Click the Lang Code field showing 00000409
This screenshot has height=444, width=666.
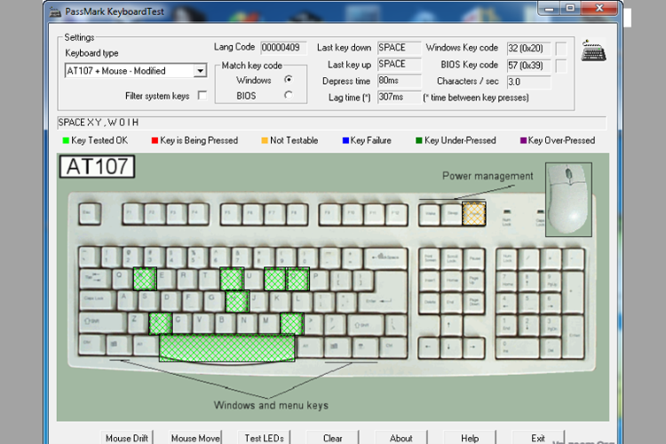point(283,48)
